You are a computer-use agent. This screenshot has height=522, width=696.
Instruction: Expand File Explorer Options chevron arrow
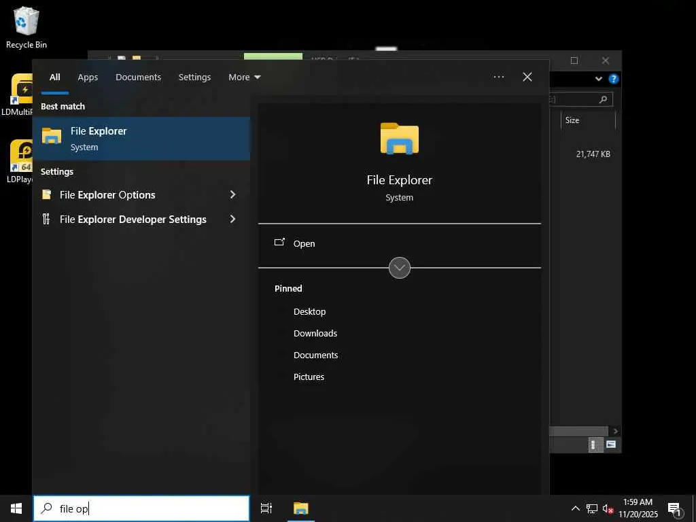[x=232, y=194]
